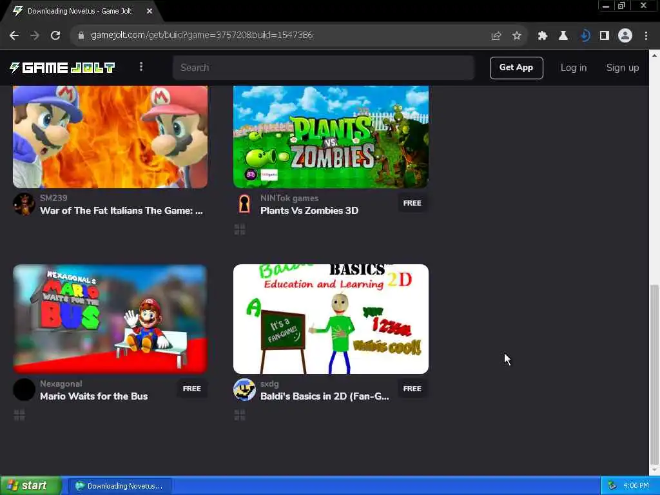660x495 pixels.
Task: Open the Windows start menu
Action: (31, 486)
